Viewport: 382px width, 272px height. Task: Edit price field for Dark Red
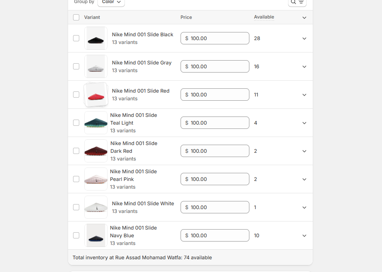pos(215,151)
